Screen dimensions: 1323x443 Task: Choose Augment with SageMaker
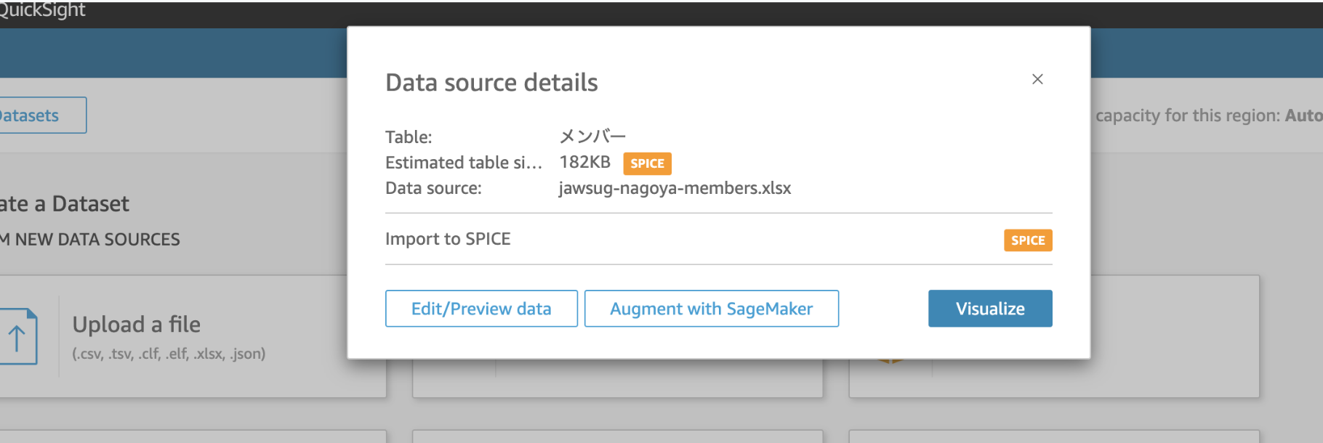tap(711, 309)
